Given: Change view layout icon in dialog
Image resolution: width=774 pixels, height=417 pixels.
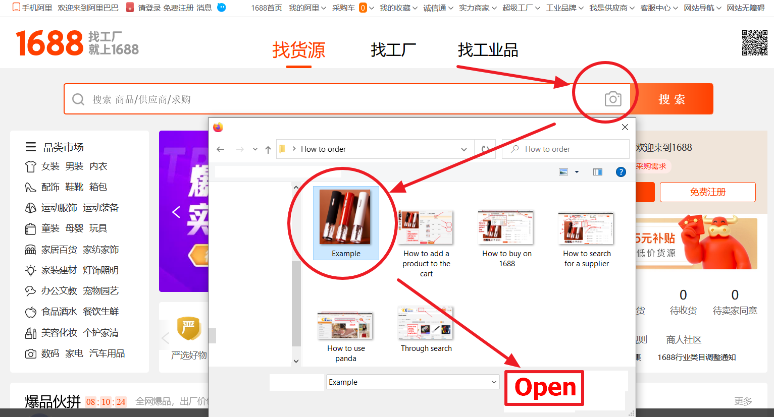Looking at the screenshot, I should coord(563,172).
